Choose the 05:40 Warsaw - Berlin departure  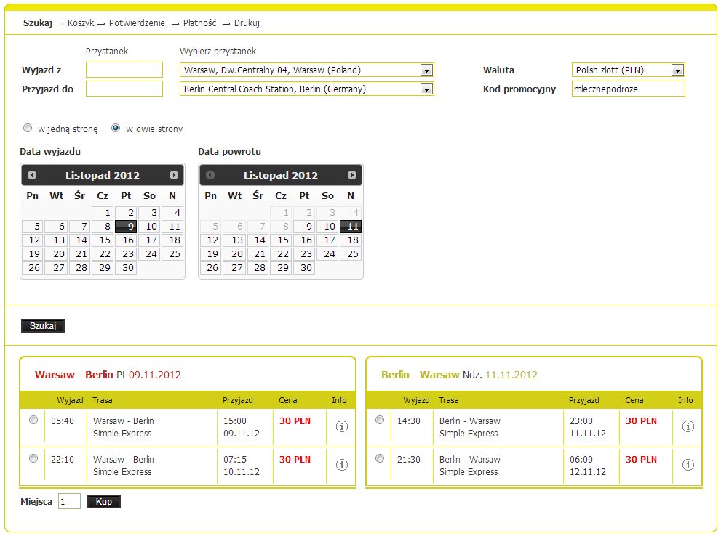tap(33, 421)
